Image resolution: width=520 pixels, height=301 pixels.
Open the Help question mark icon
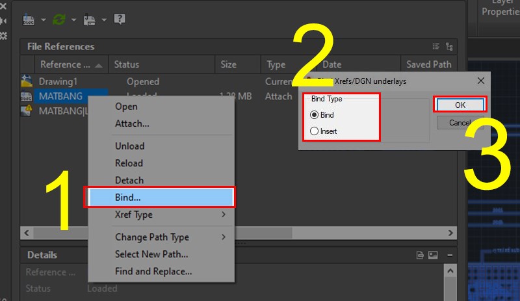[120, 20]
